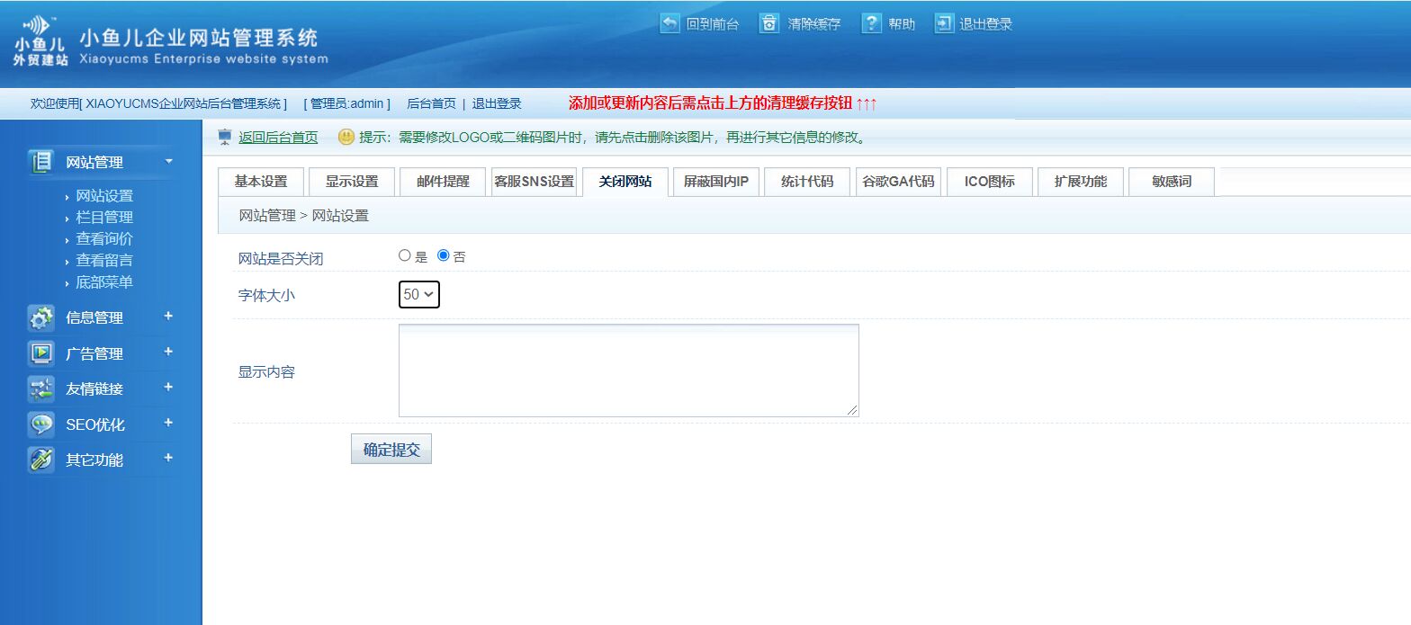Click the return-to-frontend arrow icon
Screen dimensions: 1411x625
tap(670, 23)
